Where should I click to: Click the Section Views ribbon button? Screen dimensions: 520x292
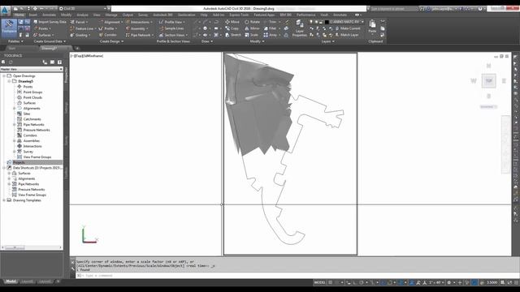point(173,35)
